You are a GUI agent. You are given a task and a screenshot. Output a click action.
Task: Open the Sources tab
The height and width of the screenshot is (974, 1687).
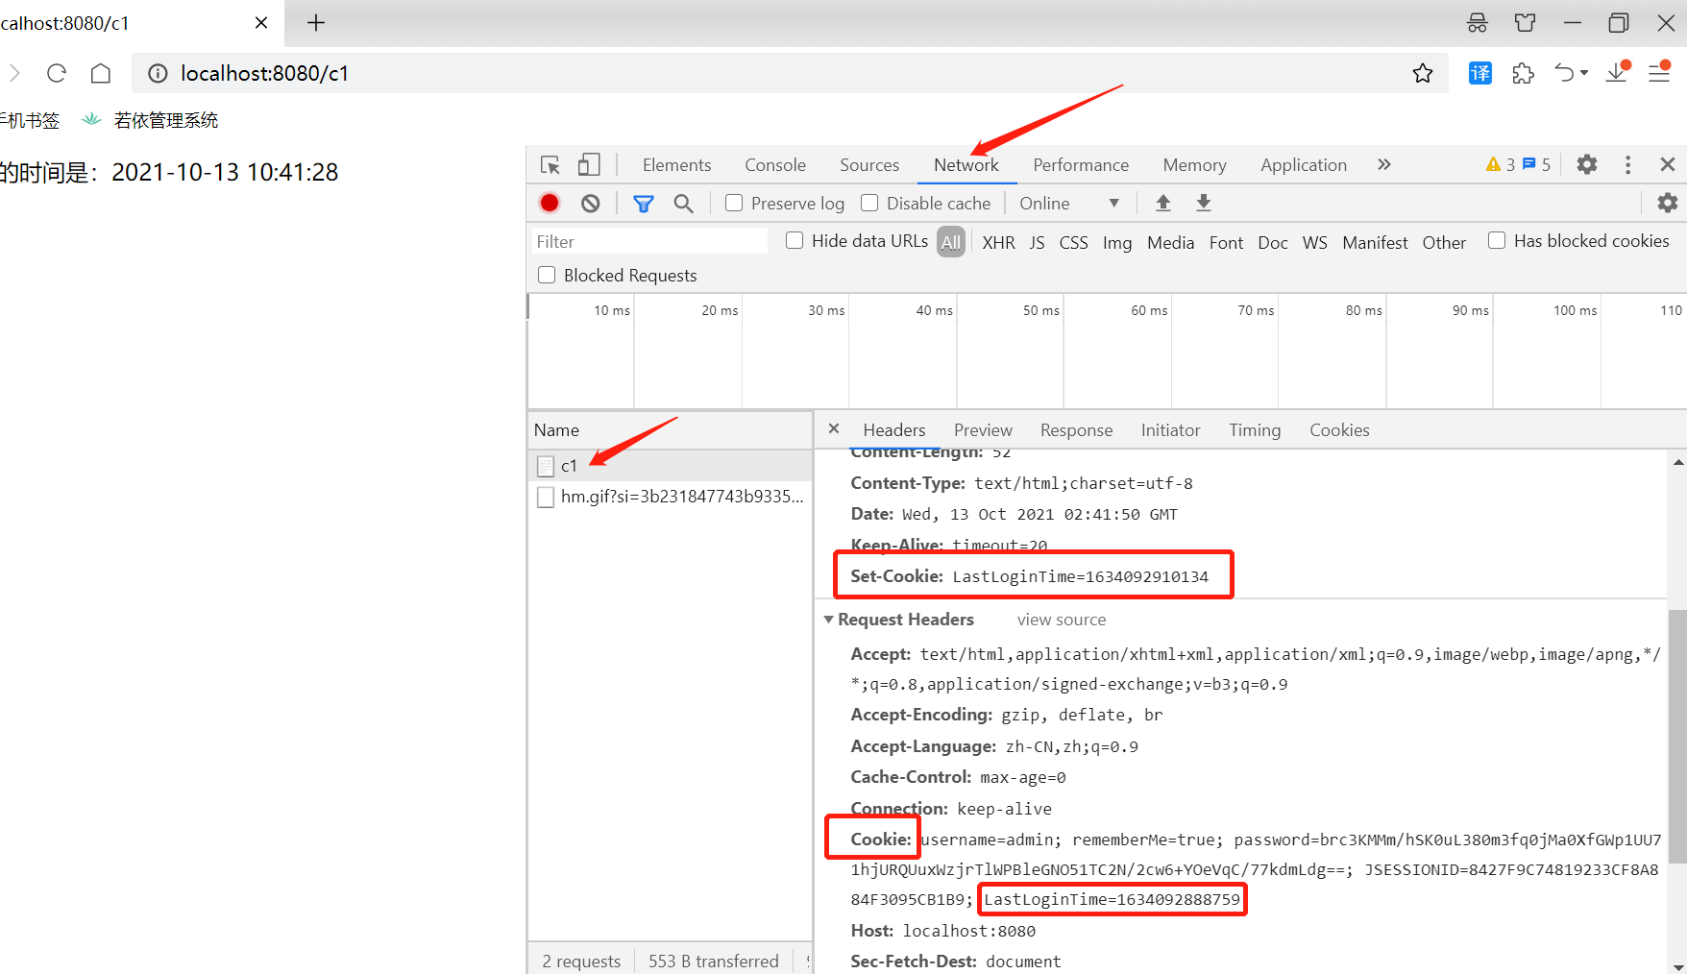(x=869, y=165)
